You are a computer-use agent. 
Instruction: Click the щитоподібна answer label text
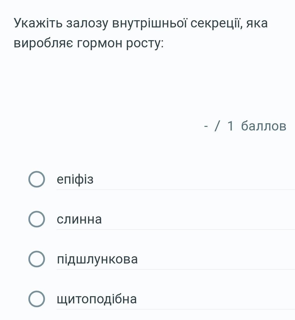tap(97, 299)
